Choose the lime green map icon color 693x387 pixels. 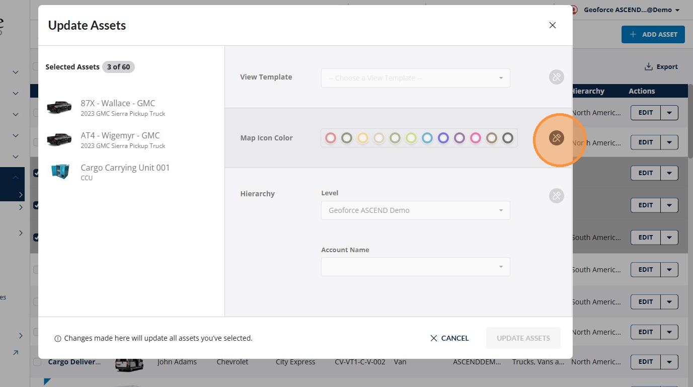coord(411,138)
